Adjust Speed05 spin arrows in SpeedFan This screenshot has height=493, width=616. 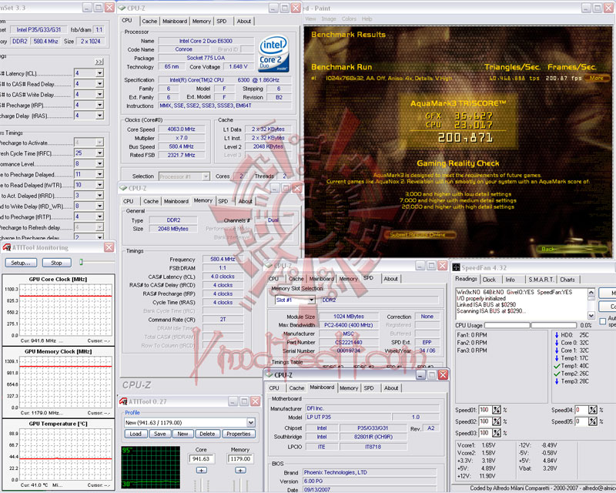tap(592, 421)
